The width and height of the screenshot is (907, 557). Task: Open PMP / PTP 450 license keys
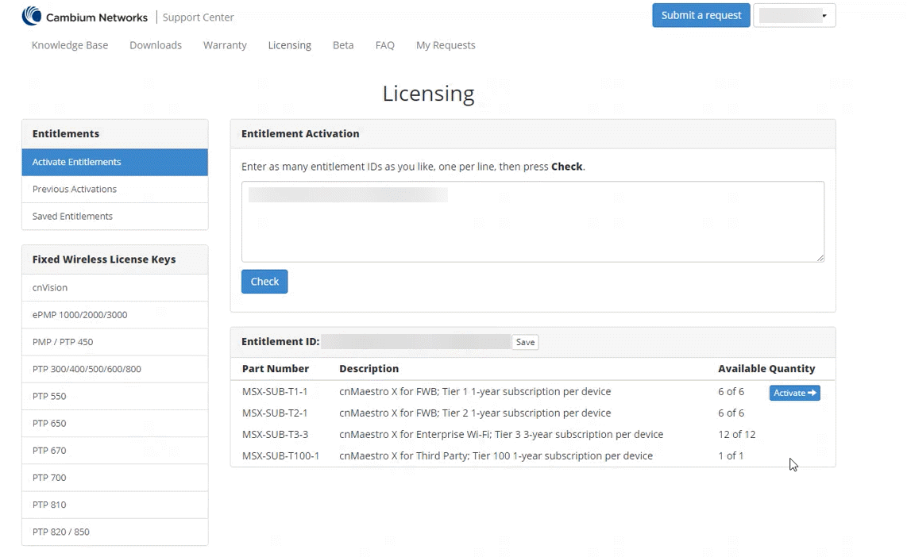click(115, 342)
